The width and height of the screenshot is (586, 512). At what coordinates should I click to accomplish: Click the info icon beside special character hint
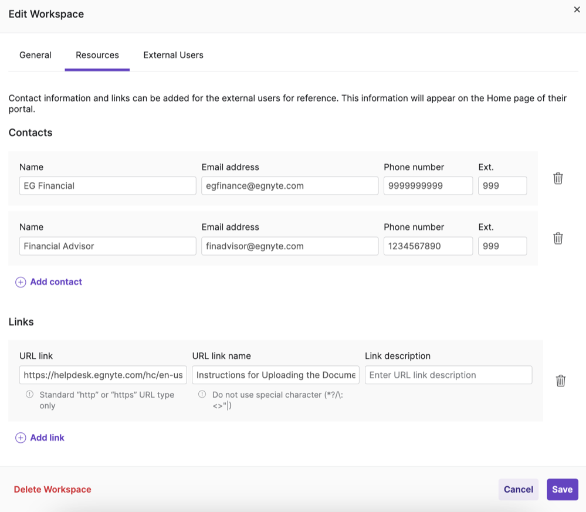point(202,394)
